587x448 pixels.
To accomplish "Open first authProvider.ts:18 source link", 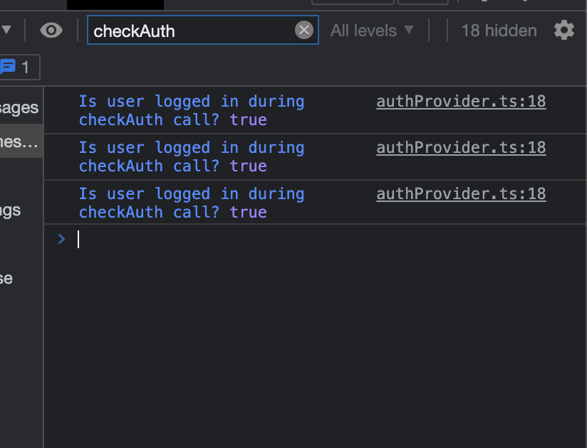I will 461,102.
